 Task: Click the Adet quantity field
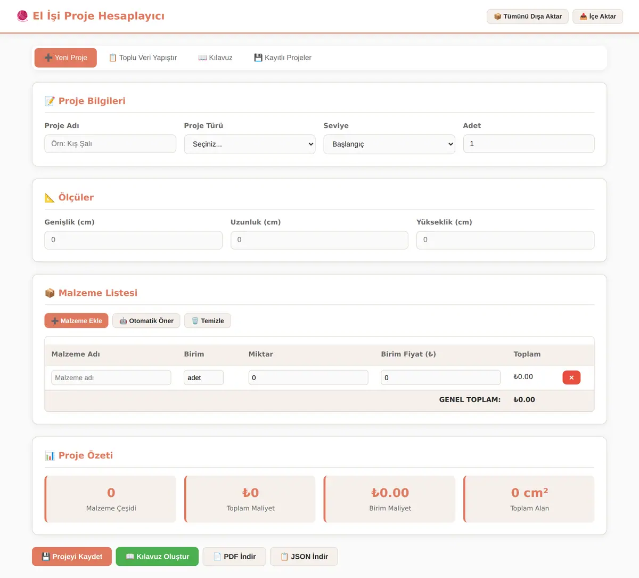(529, 144)
